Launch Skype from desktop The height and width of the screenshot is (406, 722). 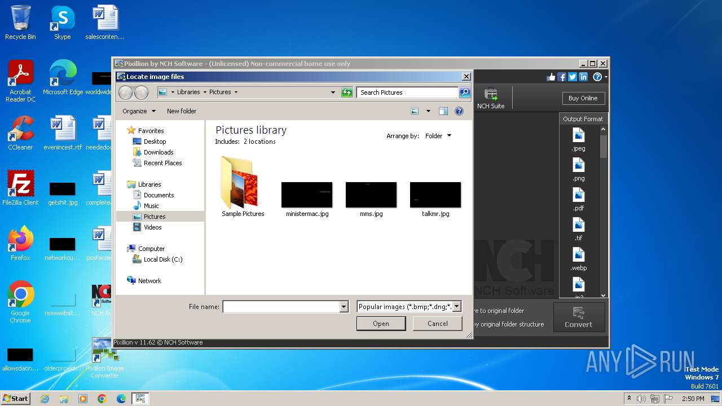[x=62, y=23]
